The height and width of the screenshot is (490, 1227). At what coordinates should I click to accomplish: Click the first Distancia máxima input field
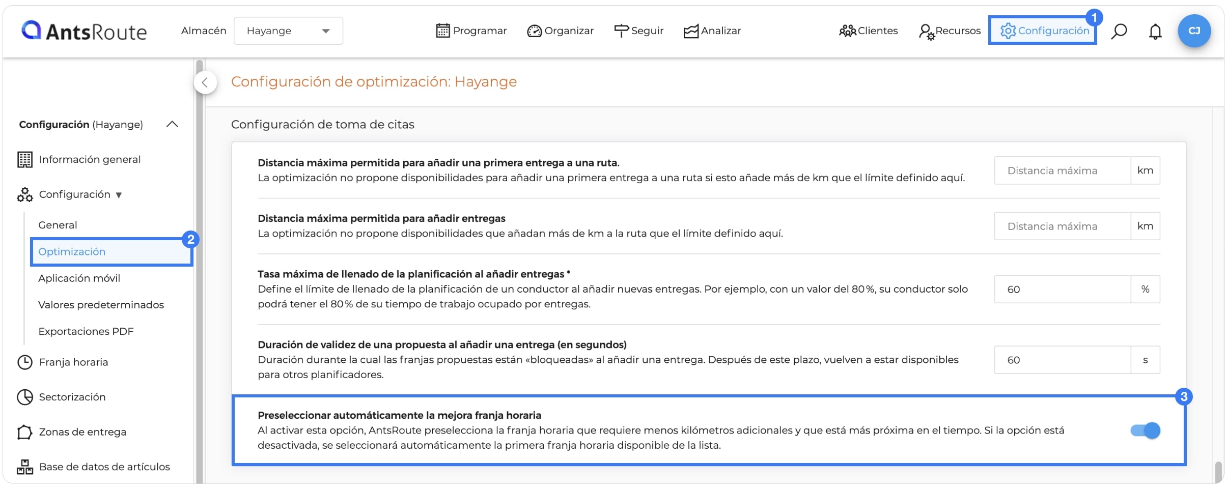[1063, 170]
